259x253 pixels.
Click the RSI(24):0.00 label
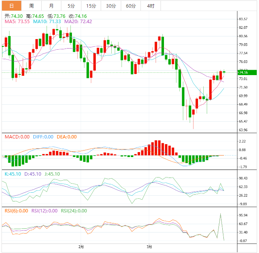tap(74, 211)
